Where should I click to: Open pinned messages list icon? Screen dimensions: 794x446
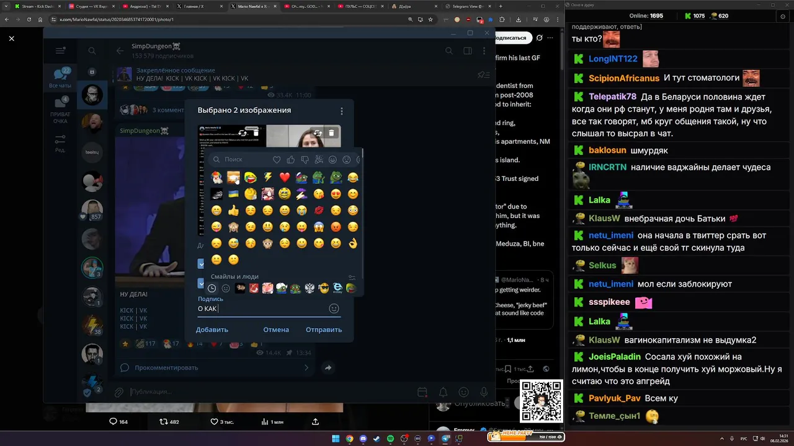pyautogui.click(x=483, y=75)
